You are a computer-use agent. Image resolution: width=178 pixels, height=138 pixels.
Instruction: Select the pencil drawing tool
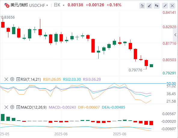(x=149, y=6)
